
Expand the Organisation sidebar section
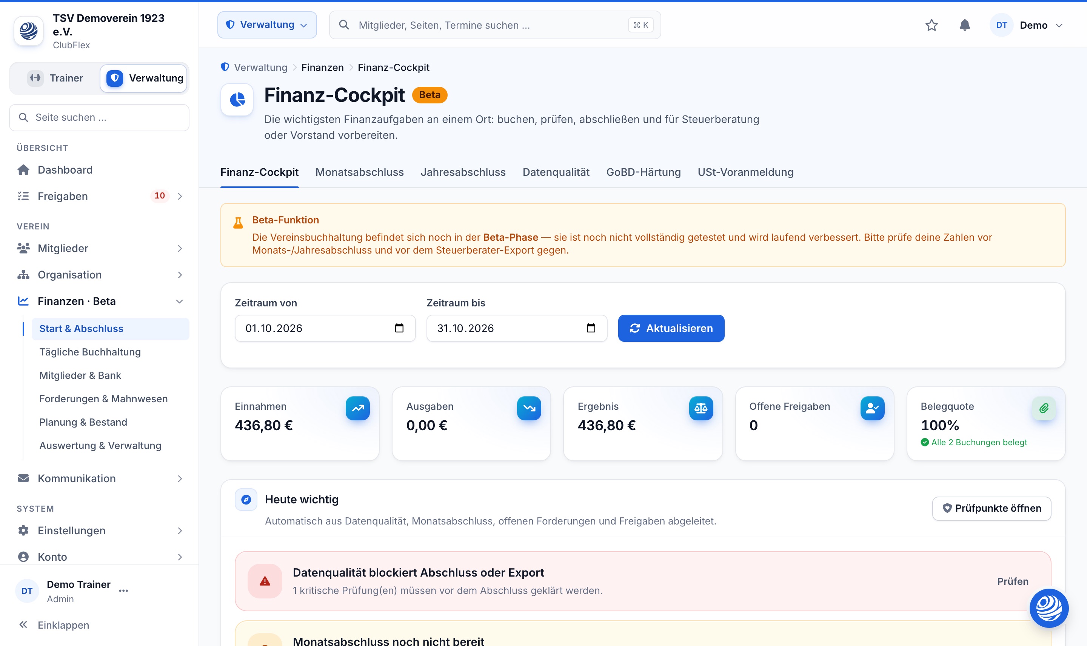click(x=99, y=275)
